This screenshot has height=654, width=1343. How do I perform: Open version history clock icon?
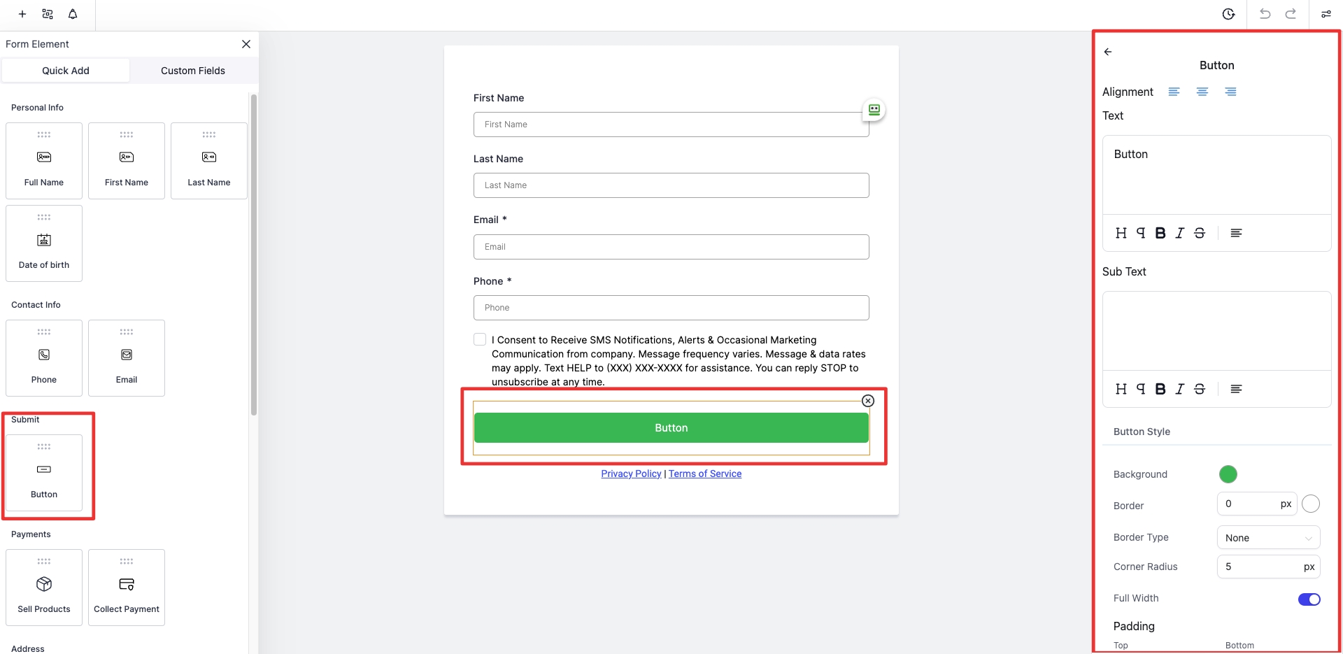1228,14
